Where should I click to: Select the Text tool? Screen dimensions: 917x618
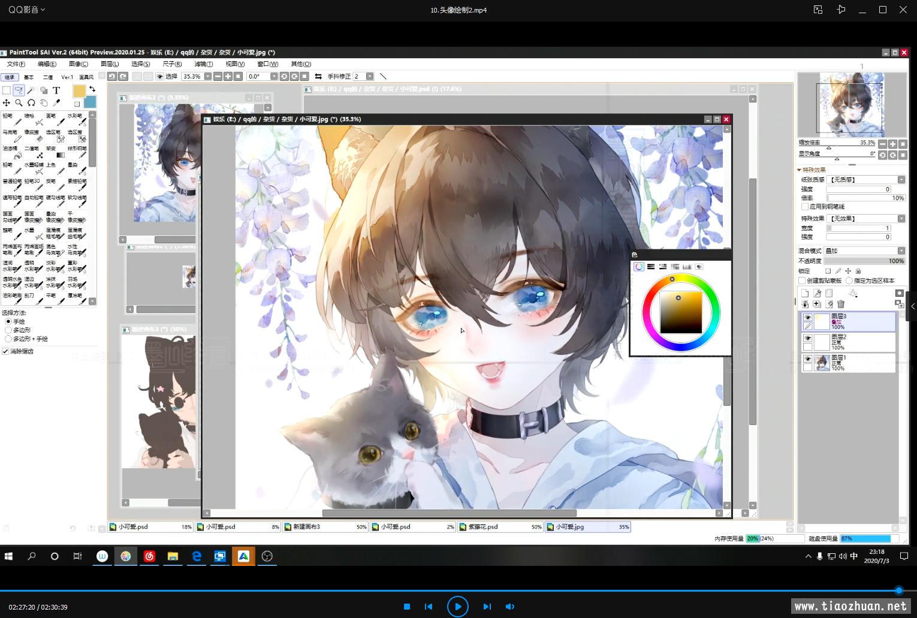tap(56, 91)
